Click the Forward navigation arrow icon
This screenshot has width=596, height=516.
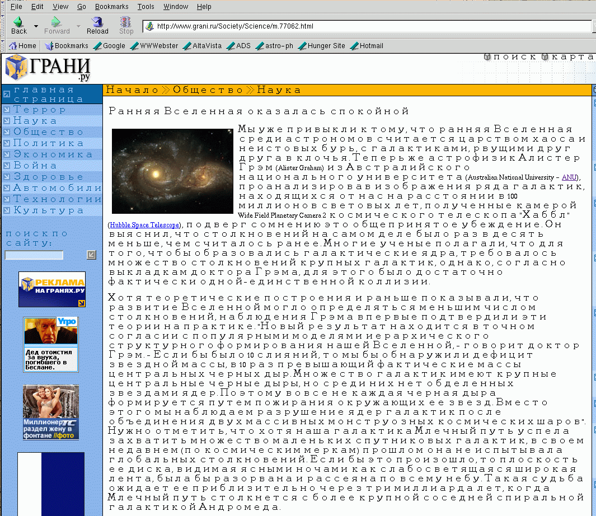[57, 22]
